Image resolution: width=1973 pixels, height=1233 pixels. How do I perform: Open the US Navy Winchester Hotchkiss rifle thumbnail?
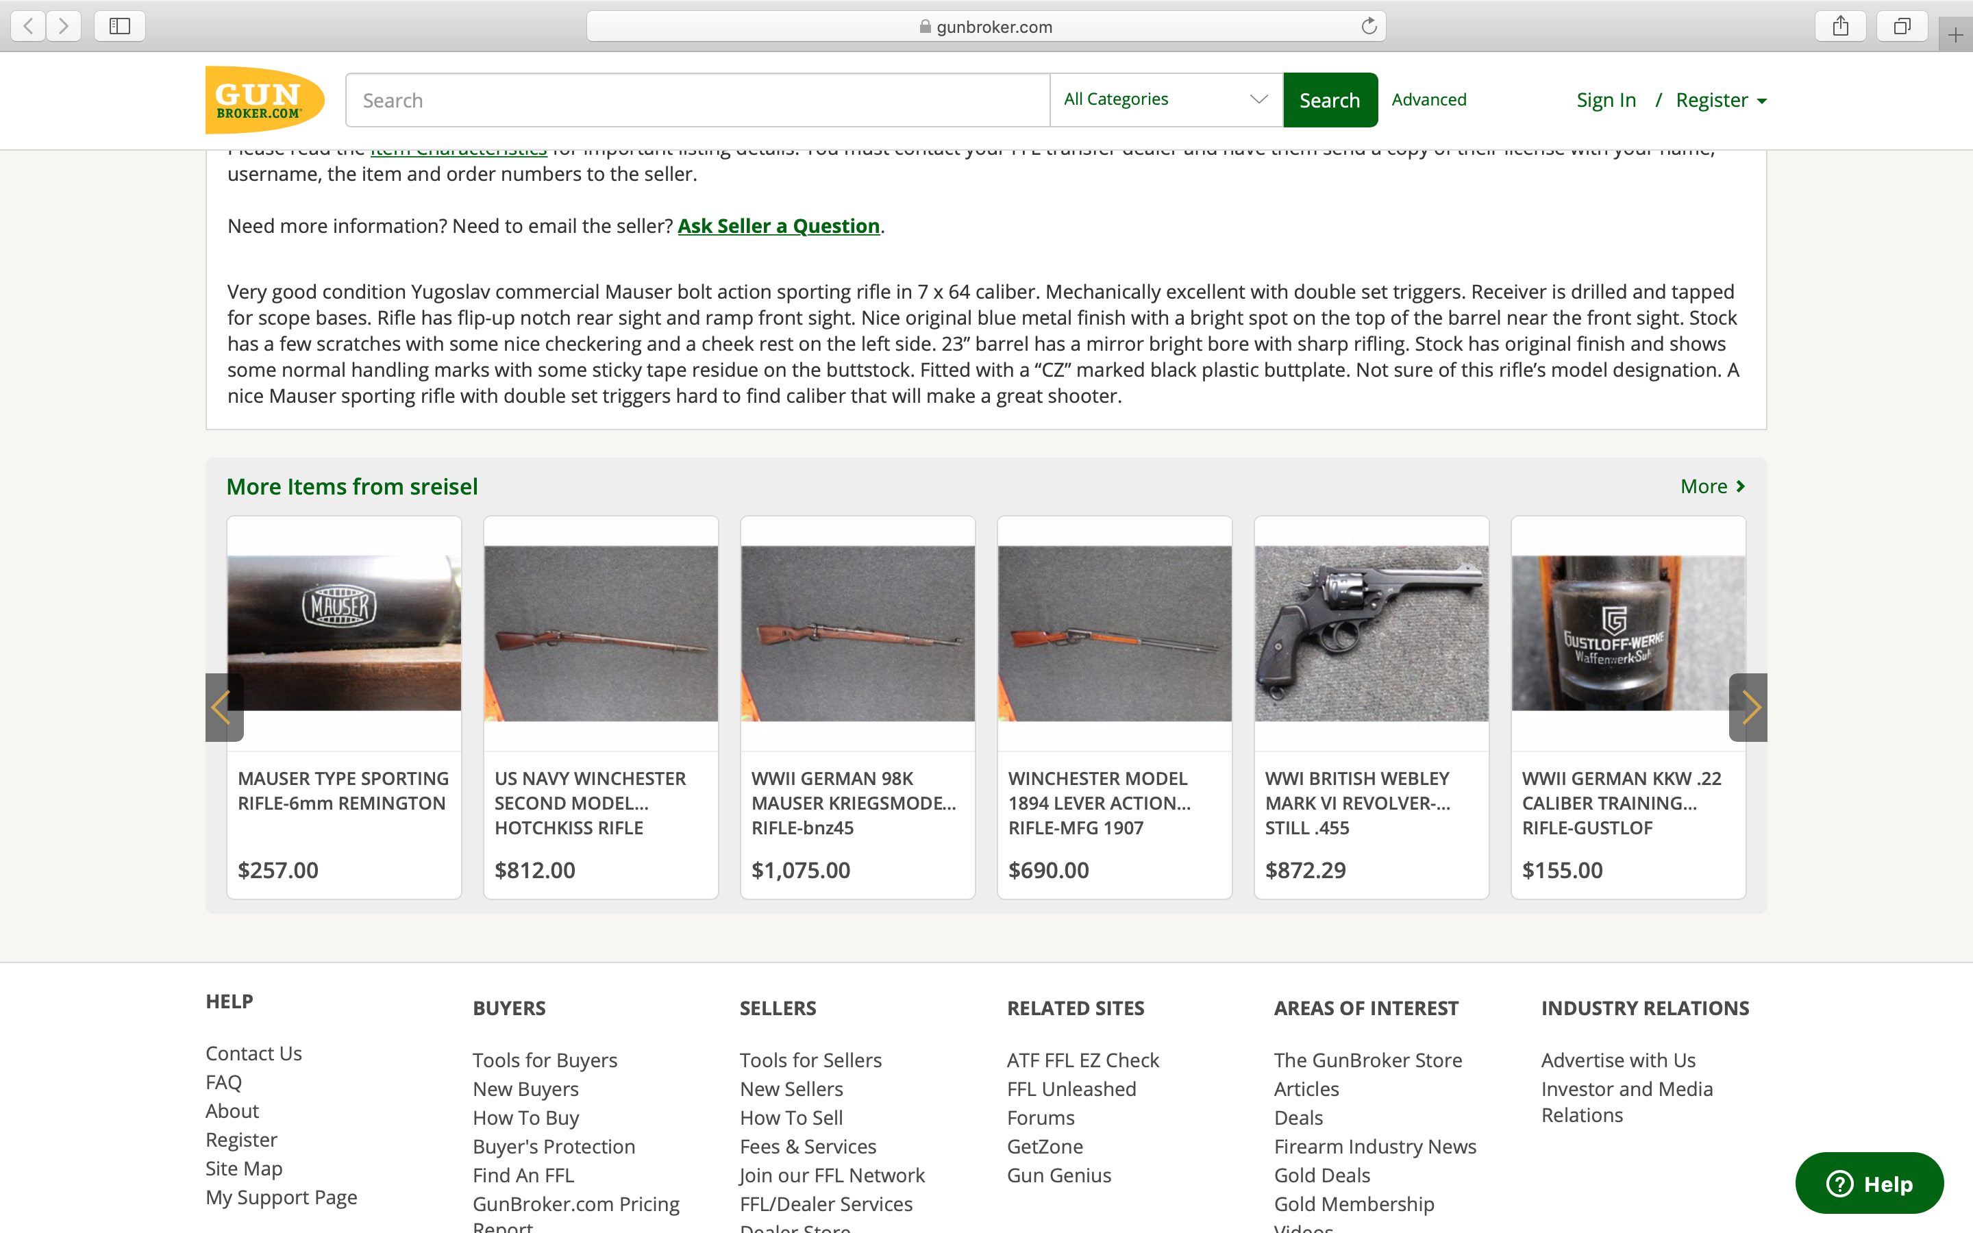601,633
